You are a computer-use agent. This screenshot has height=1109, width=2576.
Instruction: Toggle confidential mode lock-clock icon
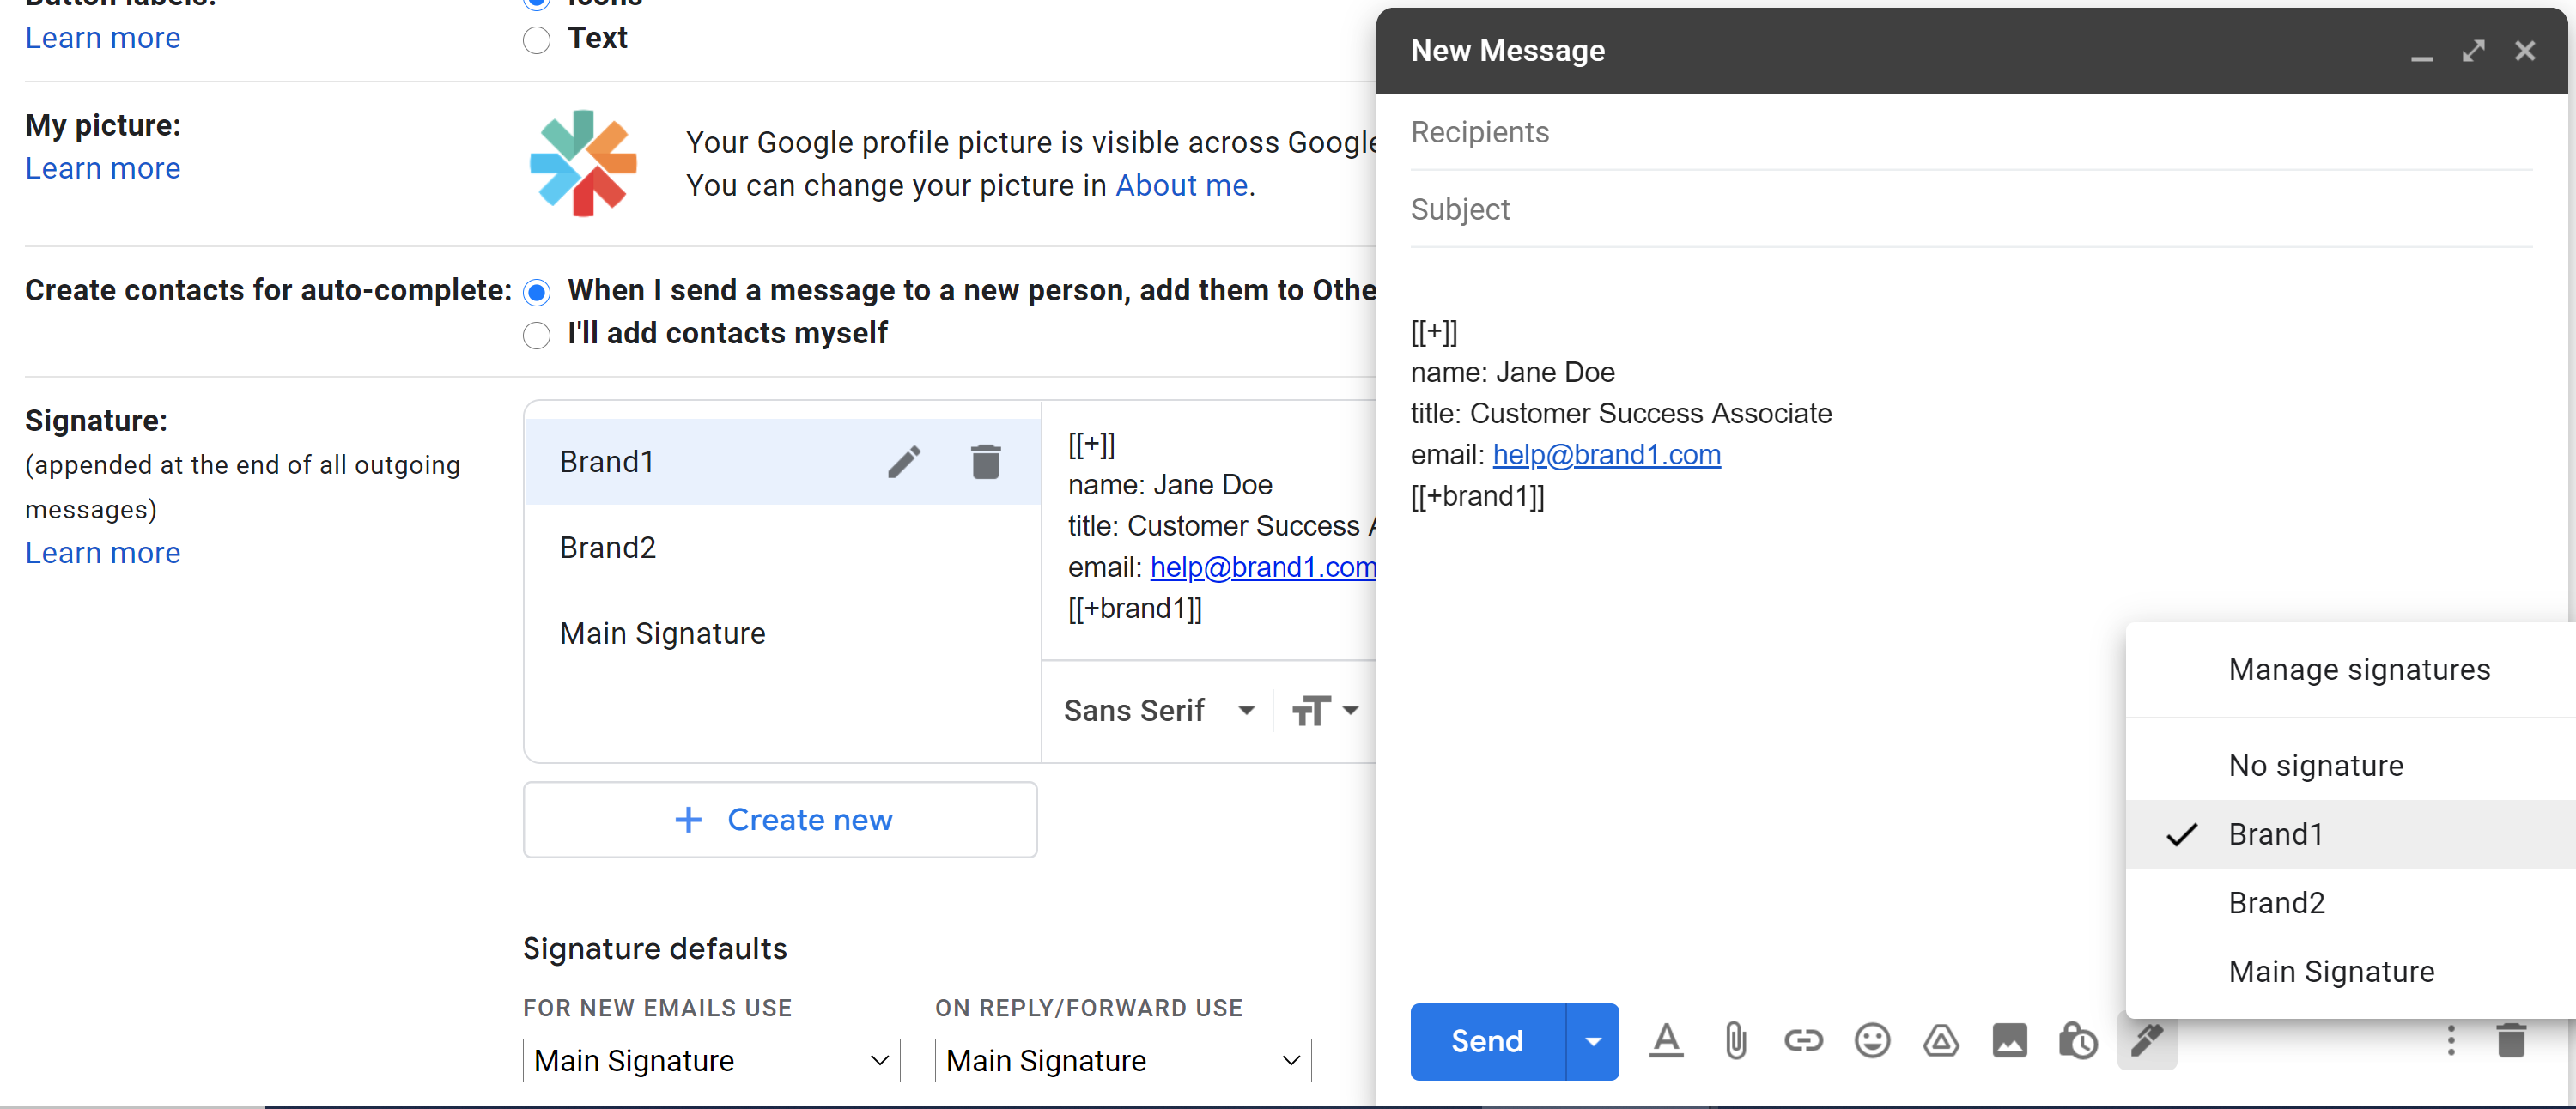(x=2078, y=1041)
